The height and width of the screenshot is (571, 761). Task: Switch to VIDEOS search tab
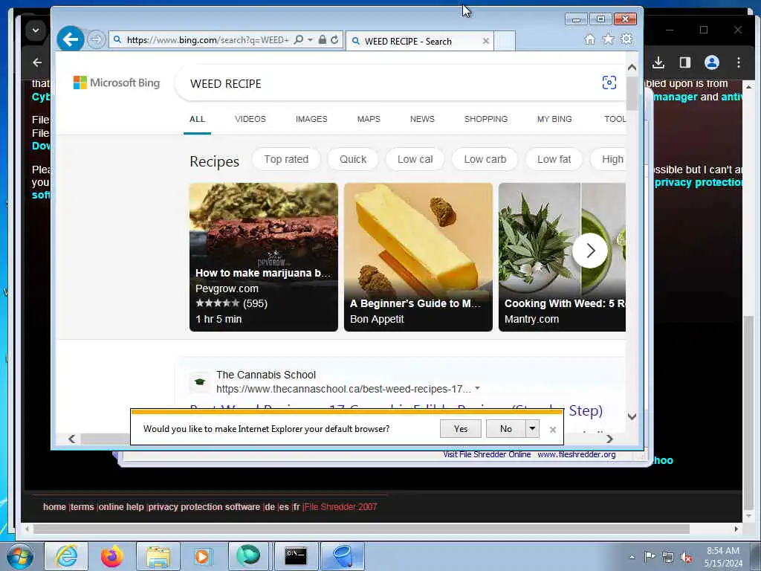click(250, 119)
